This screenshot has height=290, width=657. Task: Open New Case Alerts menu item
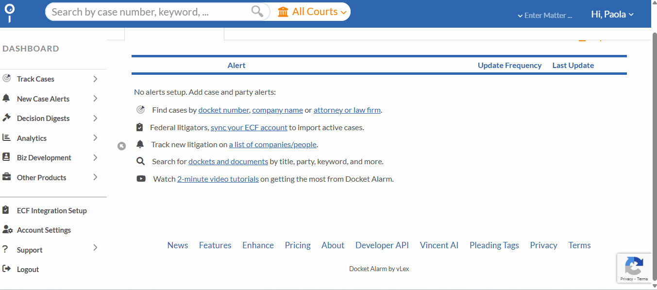pos(43,99)
